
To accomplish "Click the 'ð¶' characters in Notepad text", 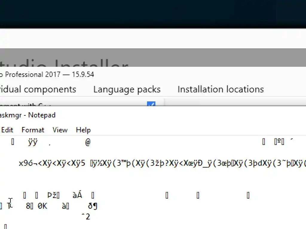I will (x=93, y=206).
